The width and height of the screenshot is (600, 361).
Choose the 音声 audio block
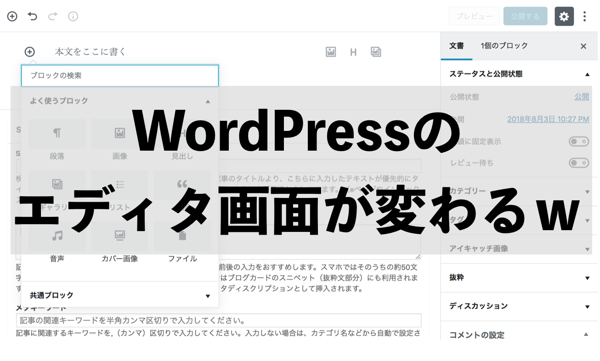click(x=57, y=243)
